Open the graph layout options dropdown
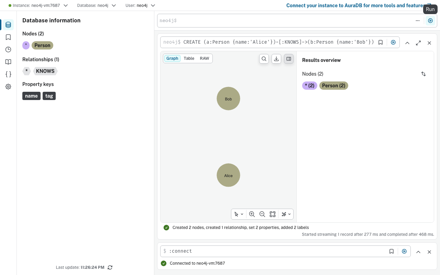Image resolution: width=440 pixels, height=275 pixels. [x=286, y=214]
